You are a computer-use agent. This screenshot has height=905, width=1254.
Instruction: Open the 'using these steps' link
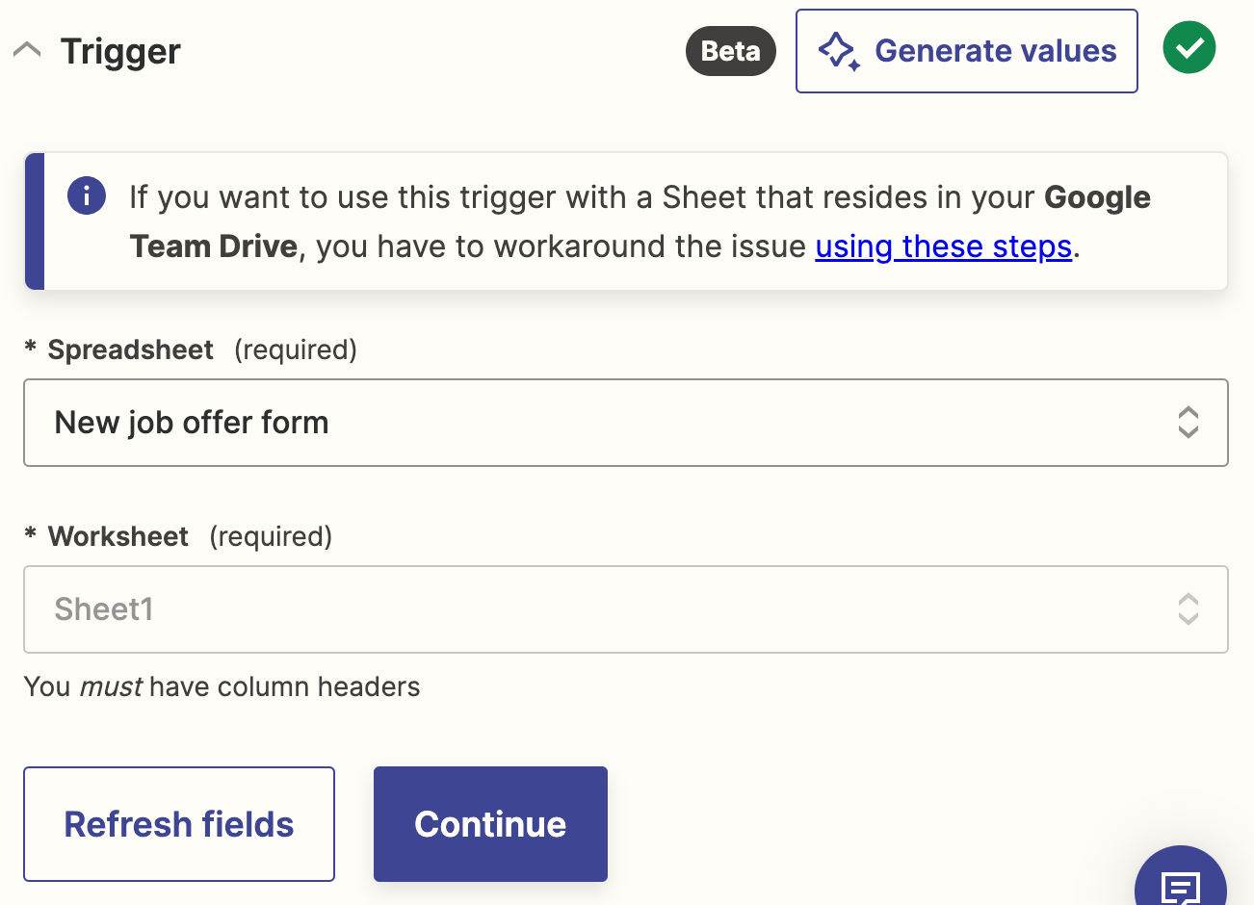[943, 246]
